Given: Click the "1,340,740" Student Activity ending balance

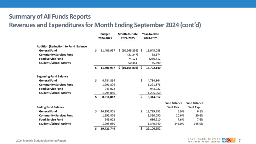Looking at the screenshot, I should (154, 124).
